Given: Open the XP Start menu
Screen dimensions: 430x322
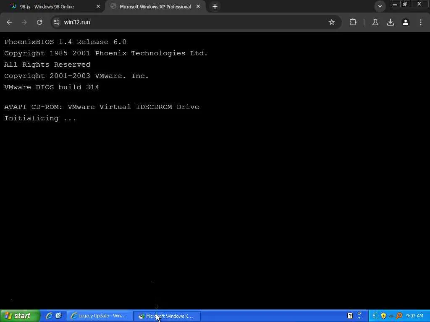Looking at the screenshot, I should point(20,316).
